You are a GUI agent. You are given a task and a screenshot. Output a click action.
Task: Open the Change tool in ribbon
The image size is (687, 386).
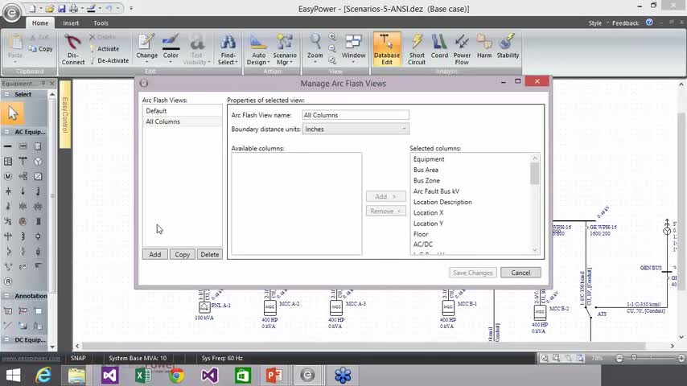(x=146, y=48)
